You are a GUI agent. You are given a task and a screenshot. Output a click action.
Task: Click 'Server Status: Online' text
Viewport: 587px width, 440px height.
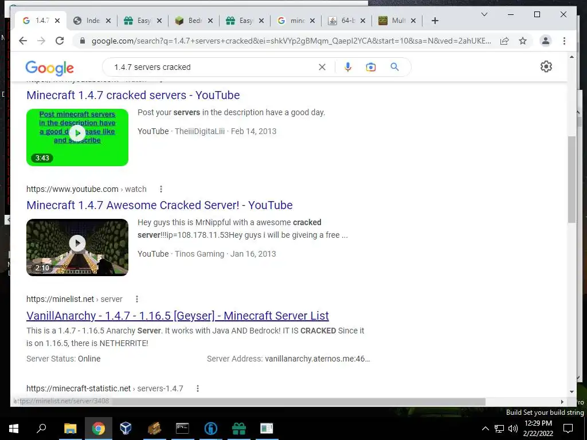pos(63,359)
